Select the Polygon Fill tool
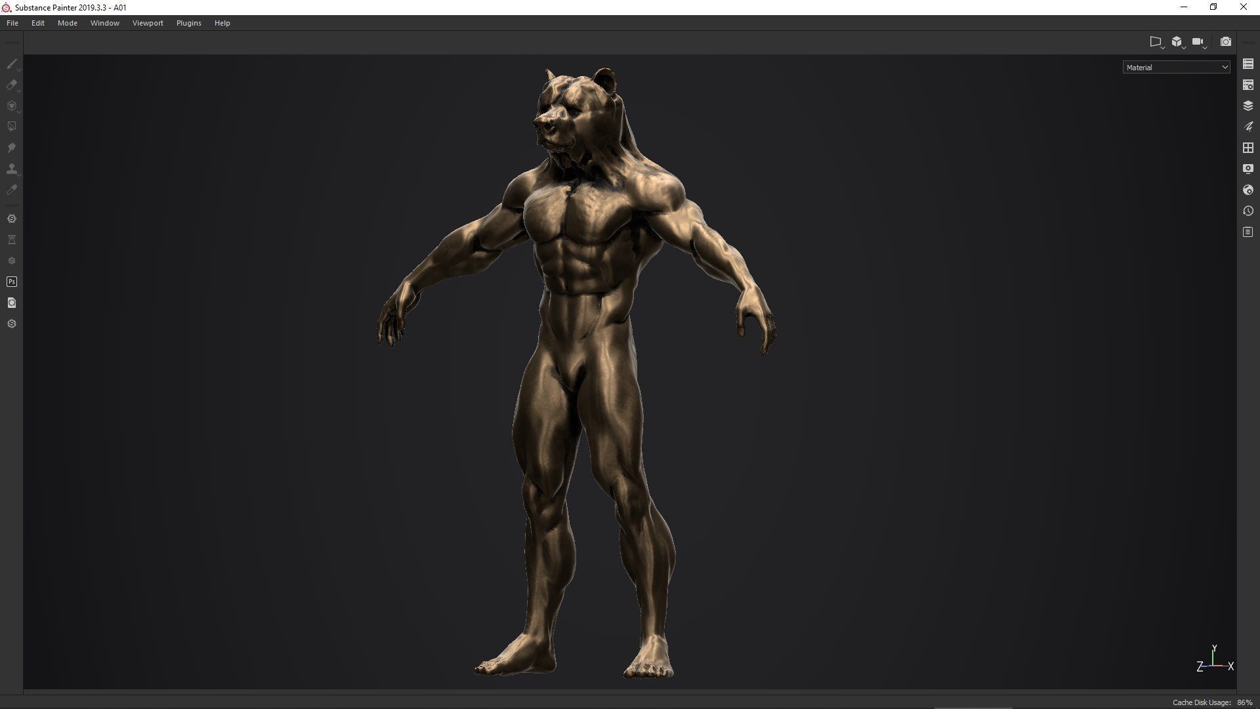The image size is (1260, 709). click(x=11, y=127)
